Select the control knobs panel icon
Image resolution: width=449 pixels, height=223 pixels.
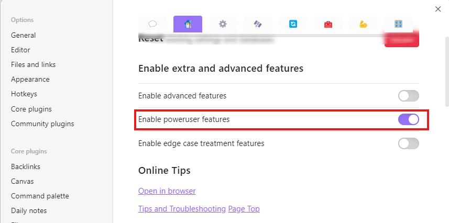point(398,24)
